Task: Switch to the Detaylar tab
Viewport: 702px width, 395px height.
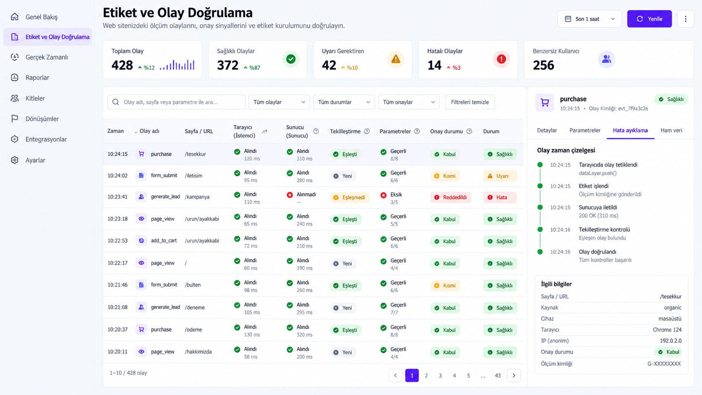Action: click(x=547, y=131)
